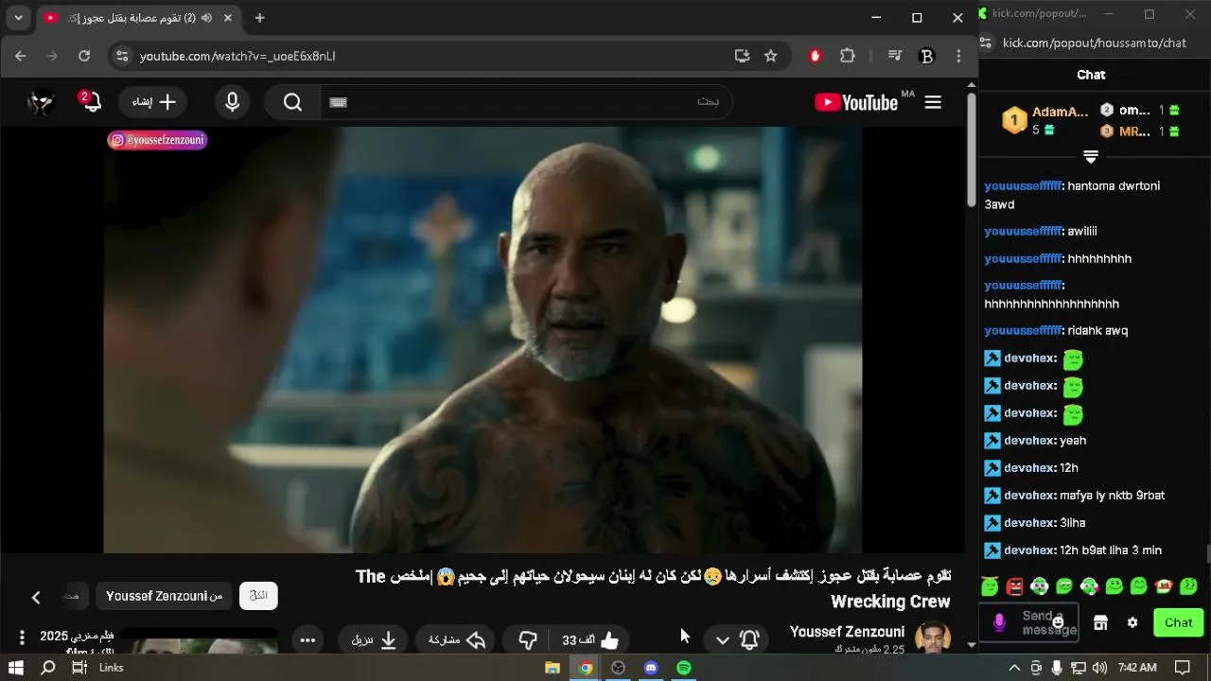The height and width of the screenshot is (681, 1211).
Task: Bookmark this page with star icon
Action: (771, 56)
